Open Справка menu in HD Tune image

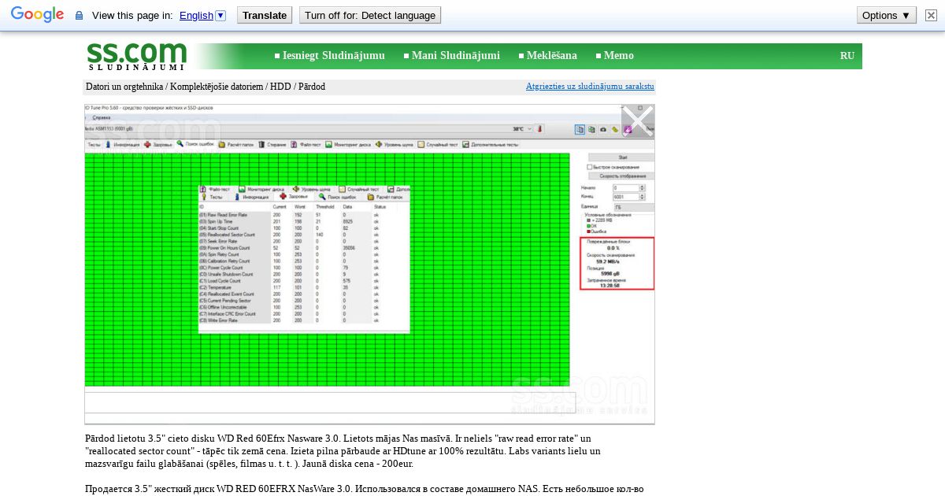click(102, 117)
